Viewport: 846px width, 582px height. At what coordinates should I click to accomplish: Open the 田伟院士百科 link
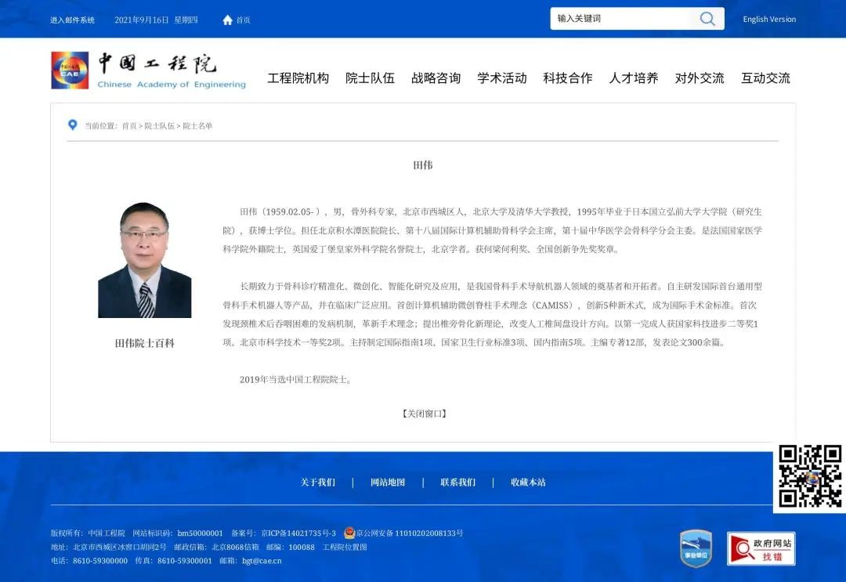tap(145, 343)
